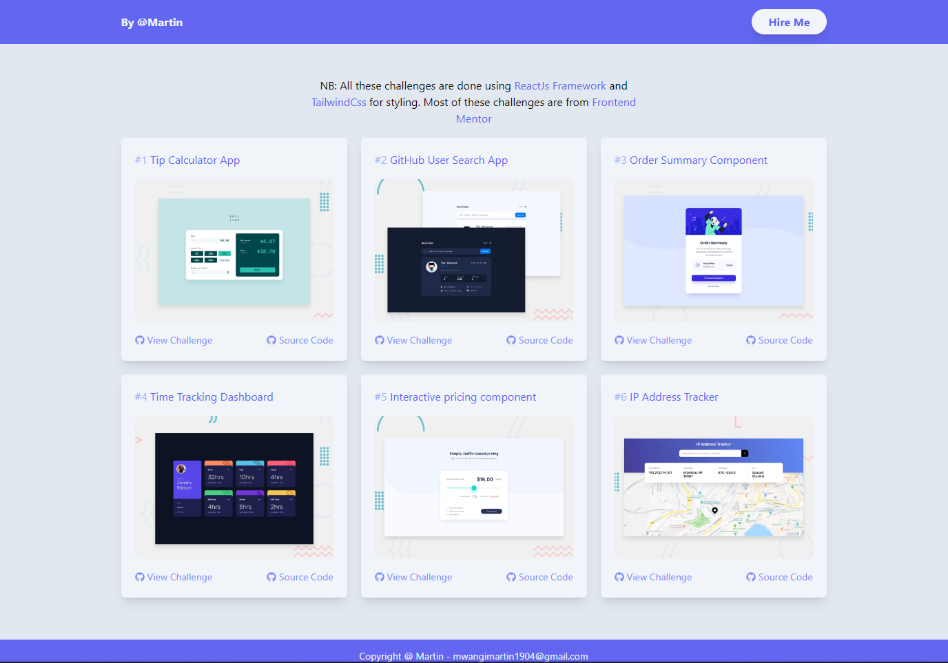Open the Order Summary Component title link
Screen dimensions: 948x663
(698, 160)
